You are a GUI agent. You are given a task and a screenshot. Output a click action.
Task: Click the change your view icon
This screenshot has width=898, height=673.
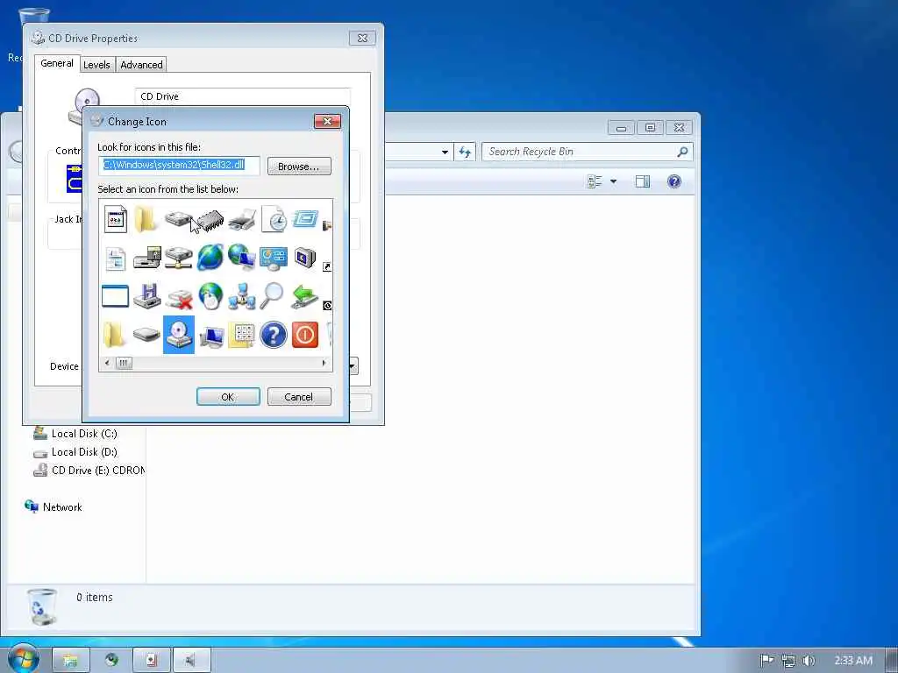(x=595, y=181)
